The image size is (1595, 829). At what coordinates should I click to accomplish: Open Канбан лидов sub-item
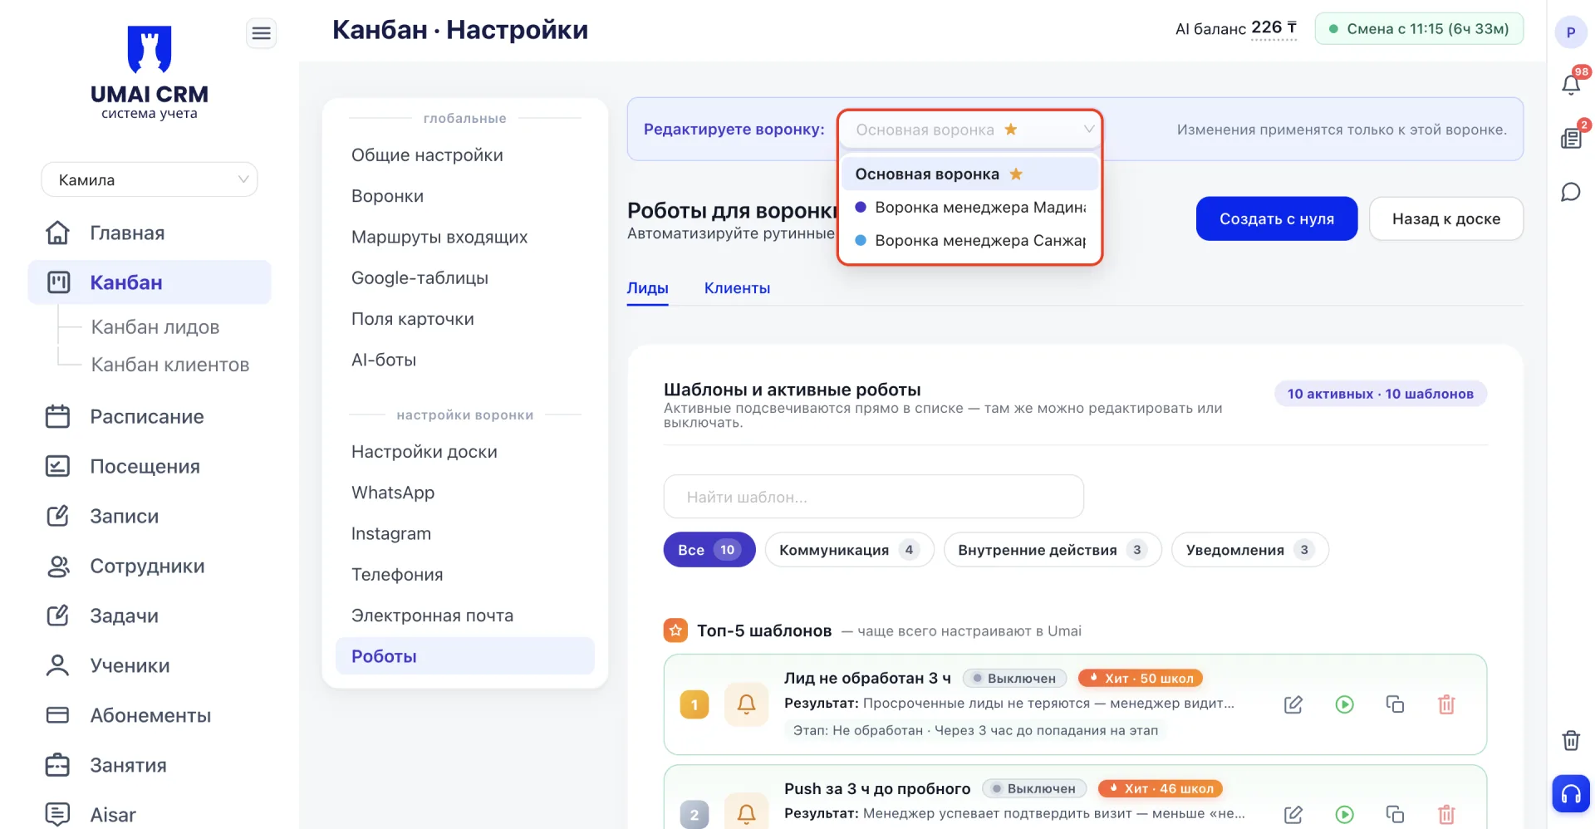[x=155, y=327]
